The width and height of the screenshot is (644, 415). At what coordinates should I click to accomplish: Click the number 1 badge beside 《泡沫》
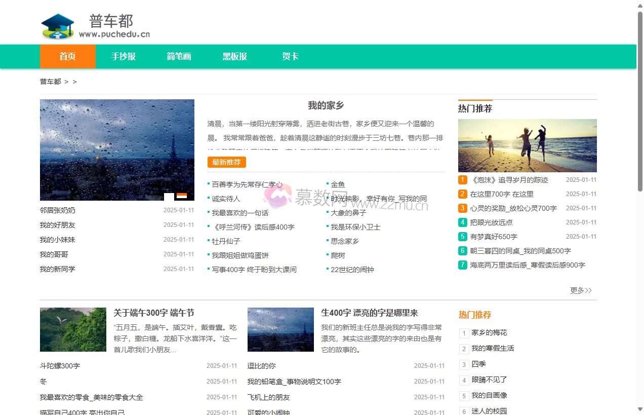(462, 180)
